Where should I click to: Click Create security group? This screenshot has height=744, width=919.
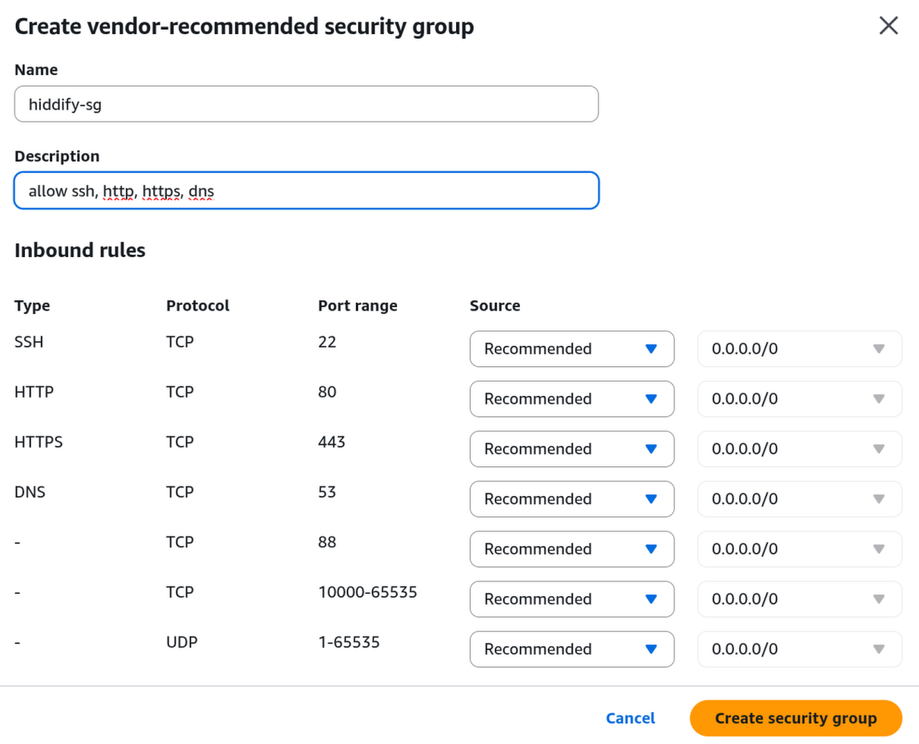(795, 718)
